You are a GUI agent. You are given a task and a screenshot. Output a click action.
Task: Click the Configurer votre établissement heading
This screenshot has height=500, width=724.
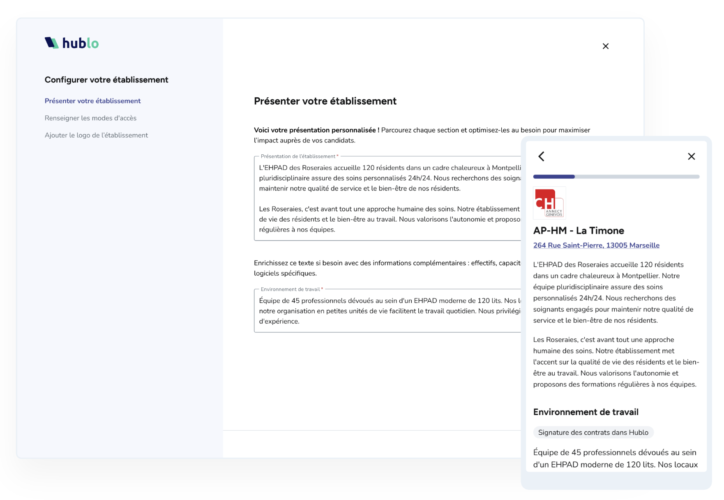(106, 80)
